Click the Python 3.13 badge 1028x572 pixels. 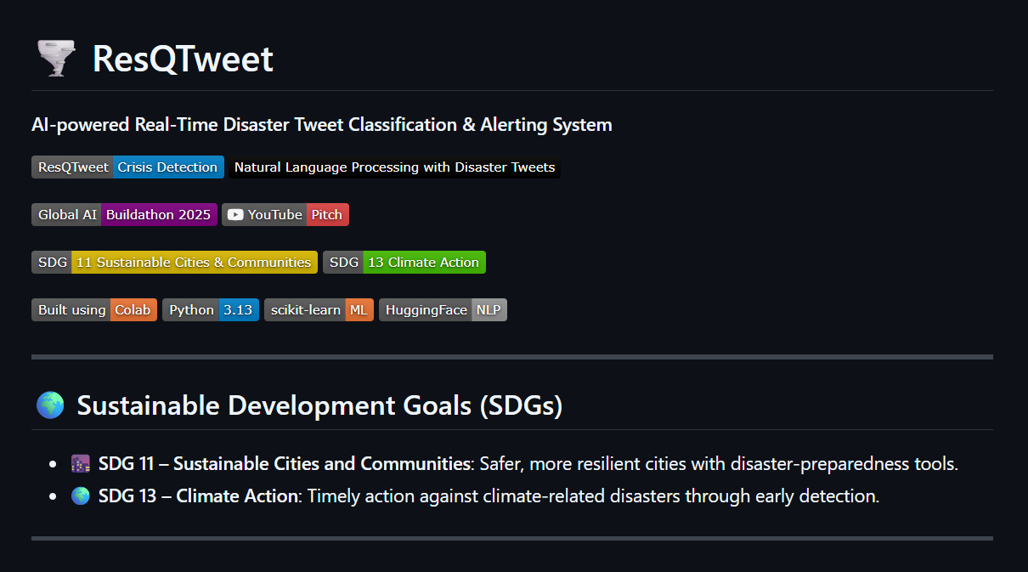pyautogui.click(x=211, y=310)
